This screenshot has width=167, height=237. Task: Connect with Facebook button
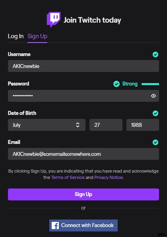click(x=83, y=225)
